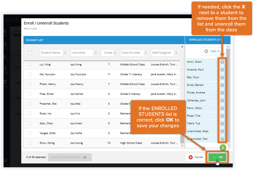This screenshot has height=170, width=254.
Task: Click username rpu1hyunjoo
Action: (x=78, y=74)
